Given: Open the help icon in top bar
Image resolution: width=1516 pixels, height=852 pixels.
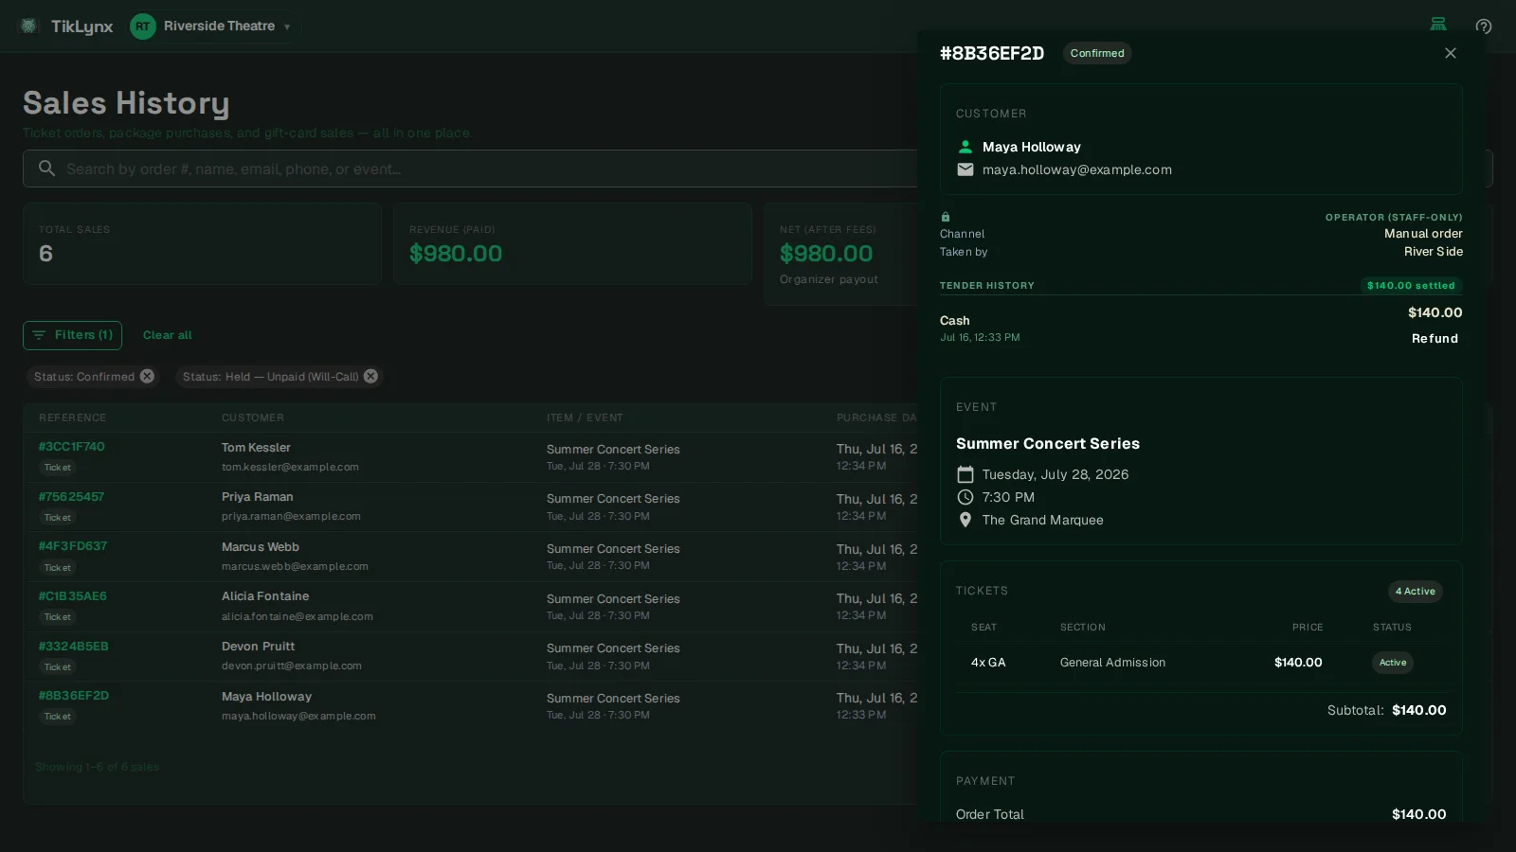Looking at the screenshot, I should click(1484, 27).
